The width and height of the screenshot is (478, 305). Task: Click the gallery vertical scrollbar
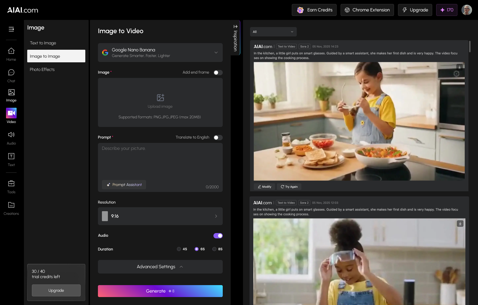click(x=470, y=46)
